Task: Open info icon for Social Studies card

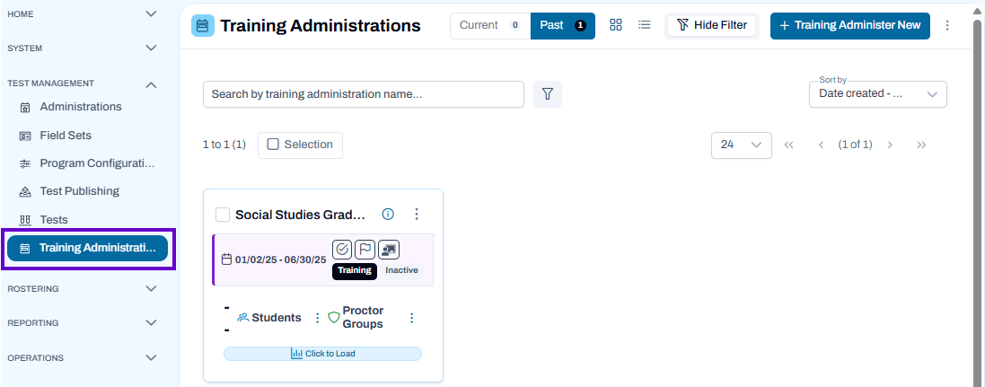Action: 388,215
